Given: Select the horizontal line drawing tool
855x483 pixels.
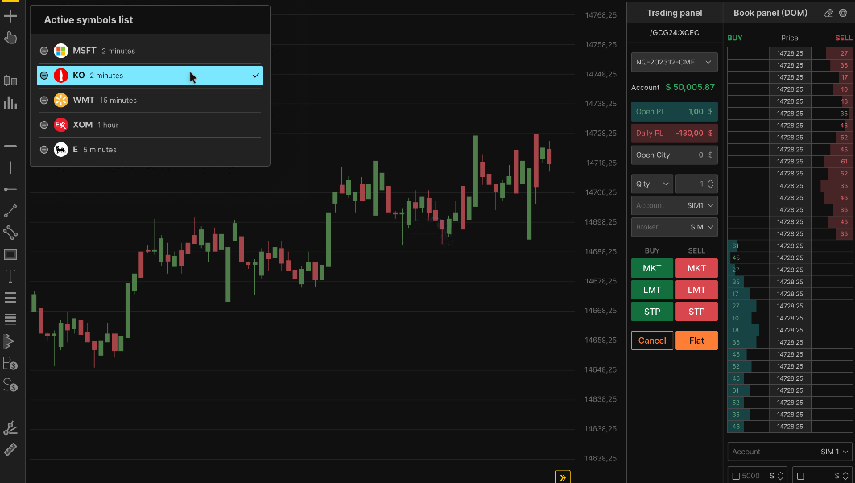Looking at the screenshot, I should 10,146.
